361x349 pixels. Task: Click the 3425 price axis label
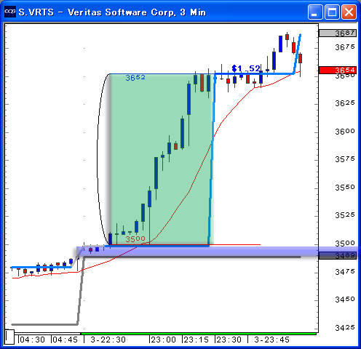click(345, 328)
